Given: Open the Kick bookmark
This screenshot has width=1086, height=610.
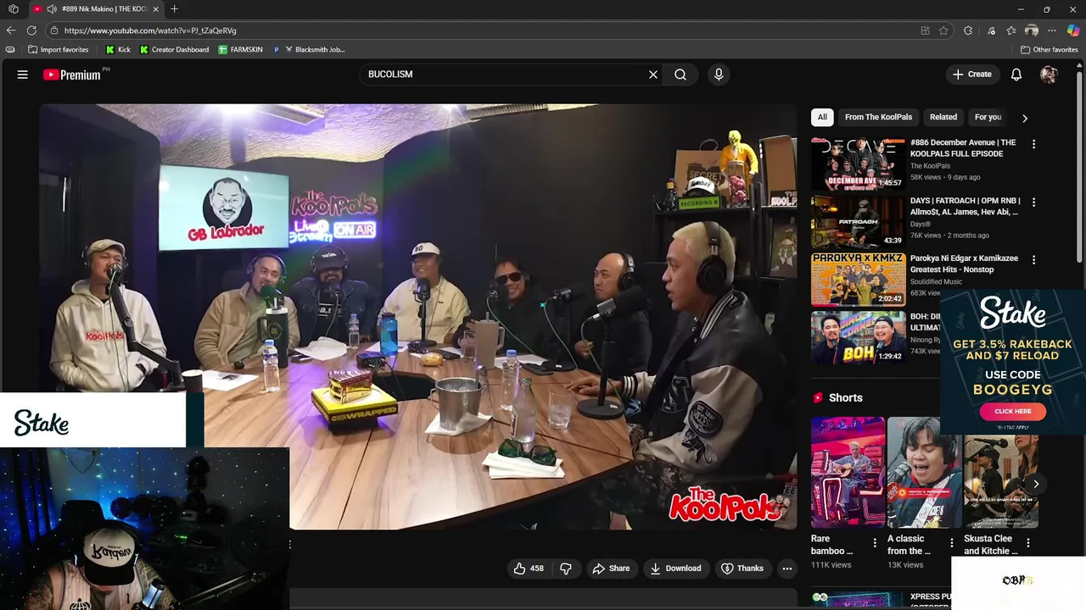Looking at the screenshot, I should (118, 50).
